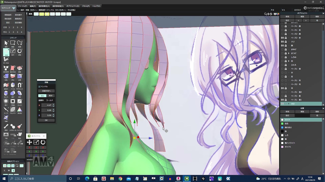325x182 pixels.
Task: Open the 材質 material command
Action: click(x=20, y=77)
